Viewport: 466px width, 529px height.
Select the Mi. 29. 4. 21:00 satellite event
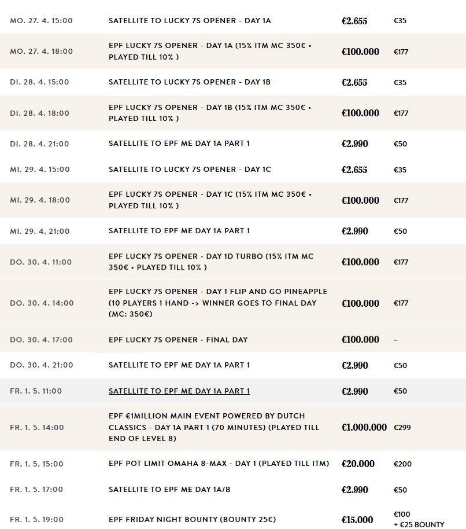[x=179, y=231]
